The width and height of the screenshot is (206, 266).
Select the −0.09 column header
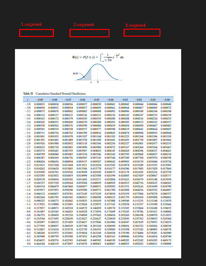tap(39, 100)
